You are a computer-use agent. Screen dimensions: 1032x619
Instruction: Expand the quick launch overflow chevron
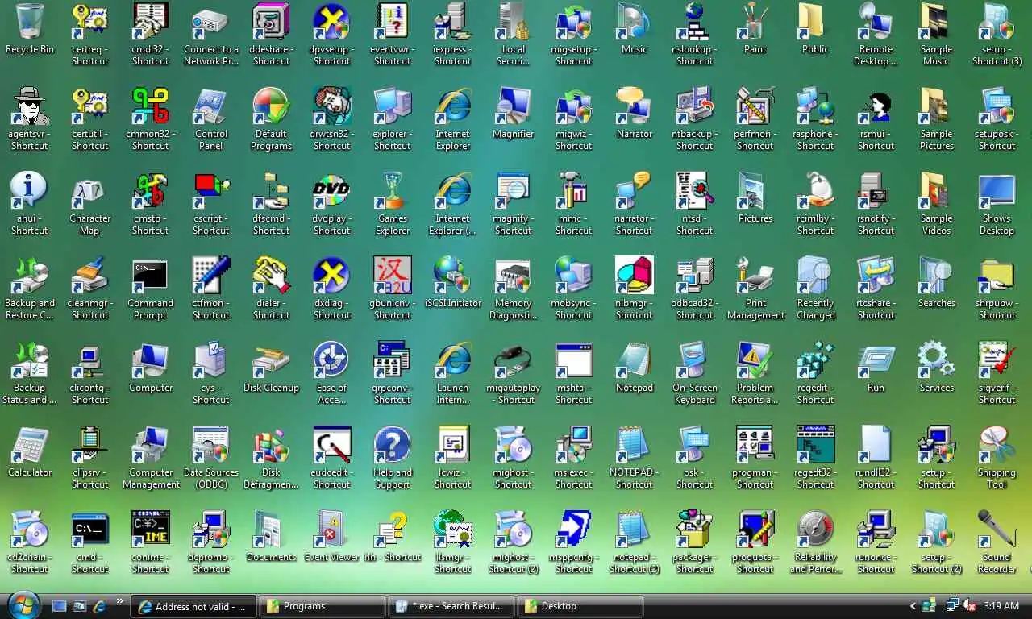[121, 601]
